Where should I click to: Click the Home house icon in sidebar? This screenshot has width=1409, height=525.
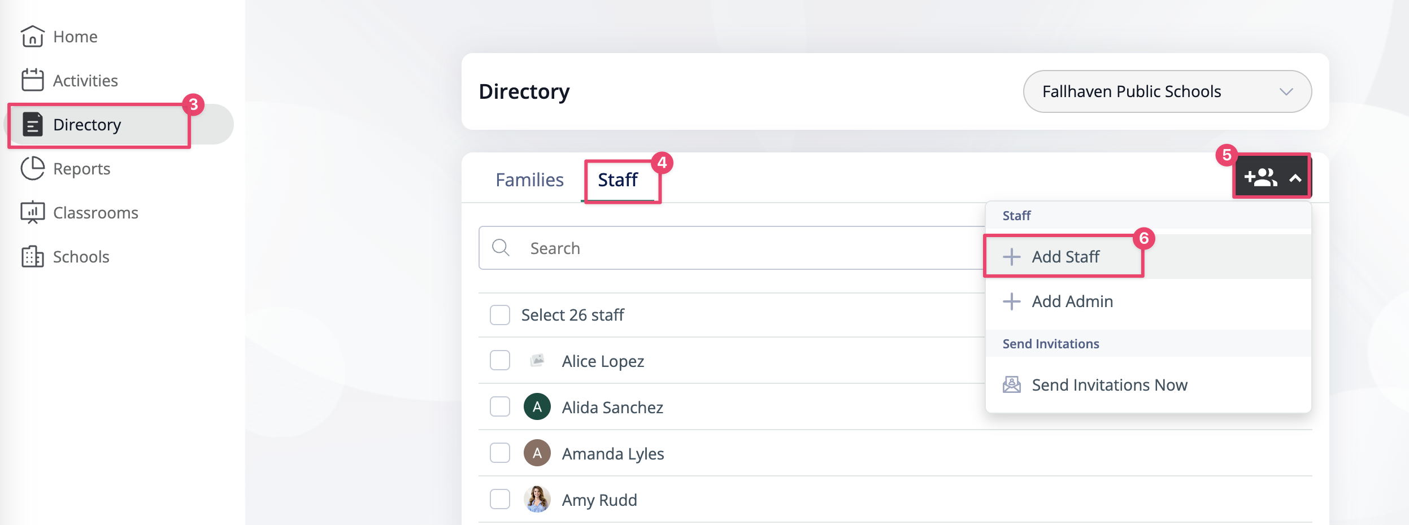point(32,37)
